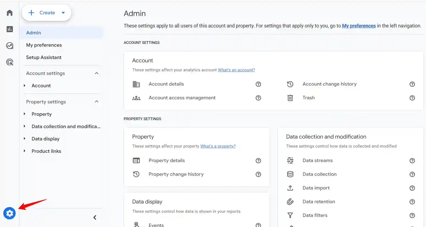Open Trash
The image size is (426, 227).
point(309,98)
